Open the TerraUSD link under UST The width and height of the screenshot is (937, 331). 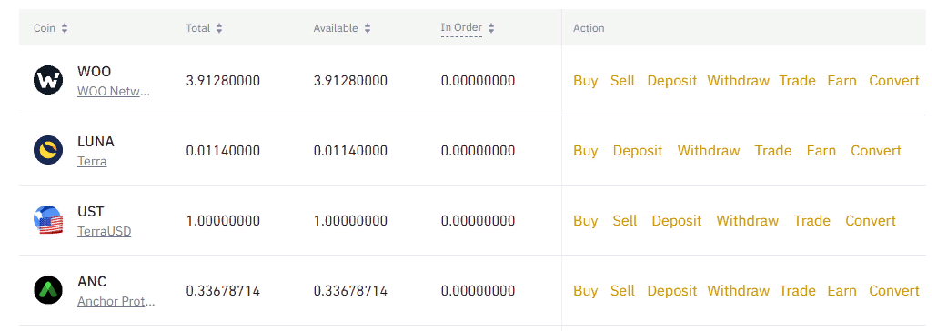coord(104,232)
